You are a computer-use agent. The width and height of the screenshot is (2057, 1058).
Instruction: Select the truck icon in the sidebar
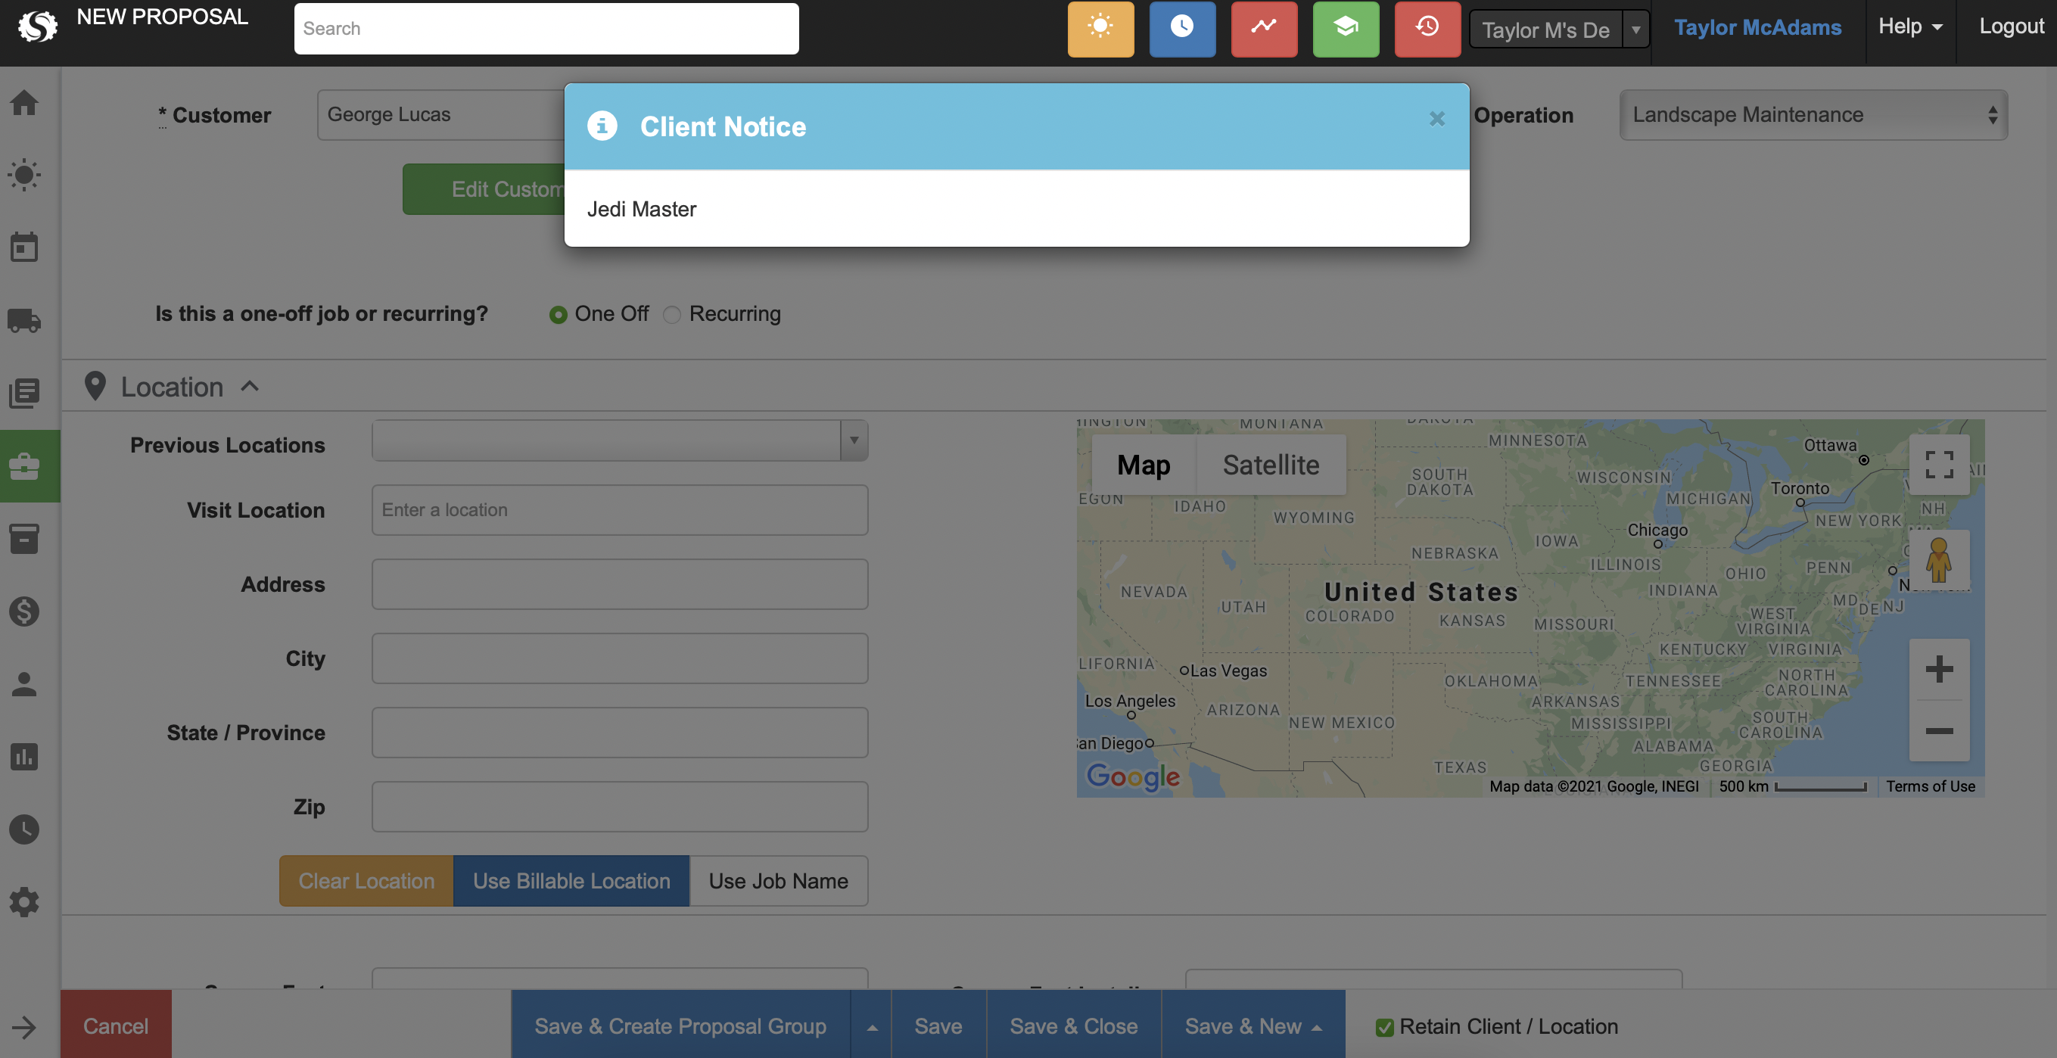[24, 321]
